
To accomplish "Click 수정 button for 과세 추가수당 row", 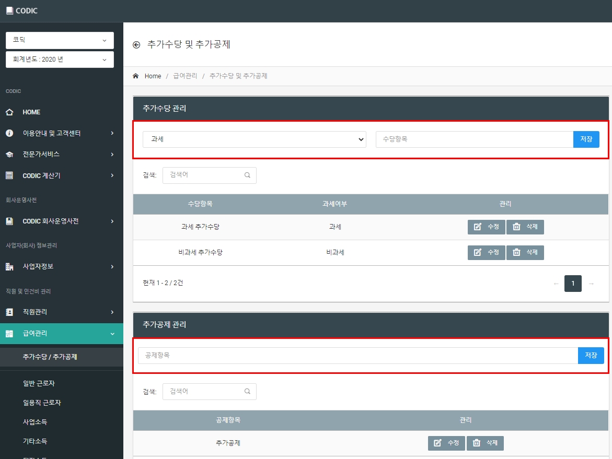I will (x=487, y=227).
